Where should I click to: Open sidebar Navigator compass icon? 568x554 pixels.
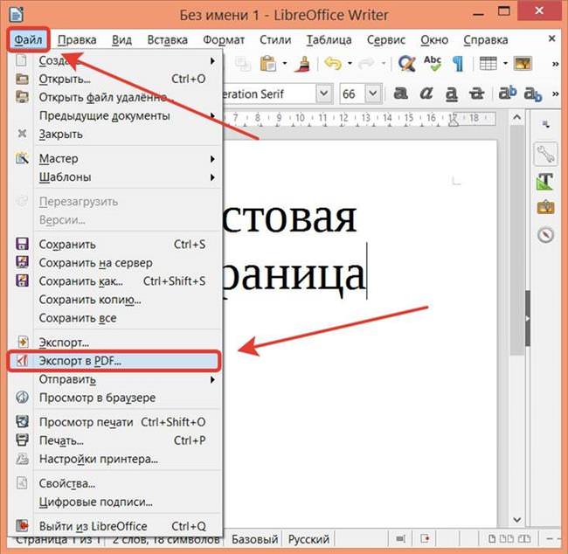[x=545, y=235]
